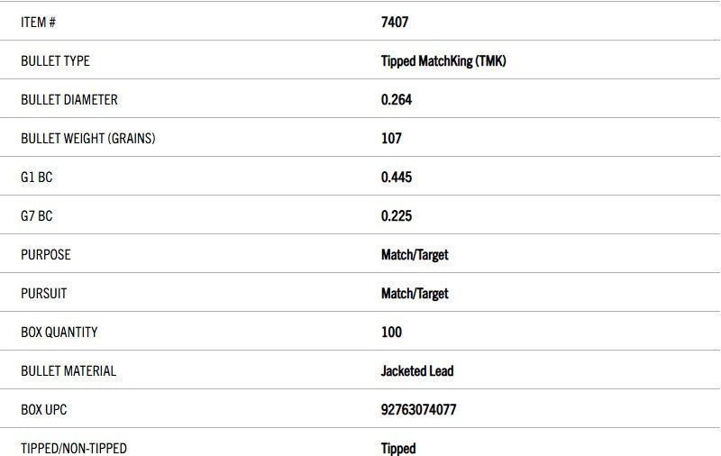Image resolution: width=721 pixels, height=456 pixels.
Task: Click the G1 BC label
Action: click(x=36, y=178)
